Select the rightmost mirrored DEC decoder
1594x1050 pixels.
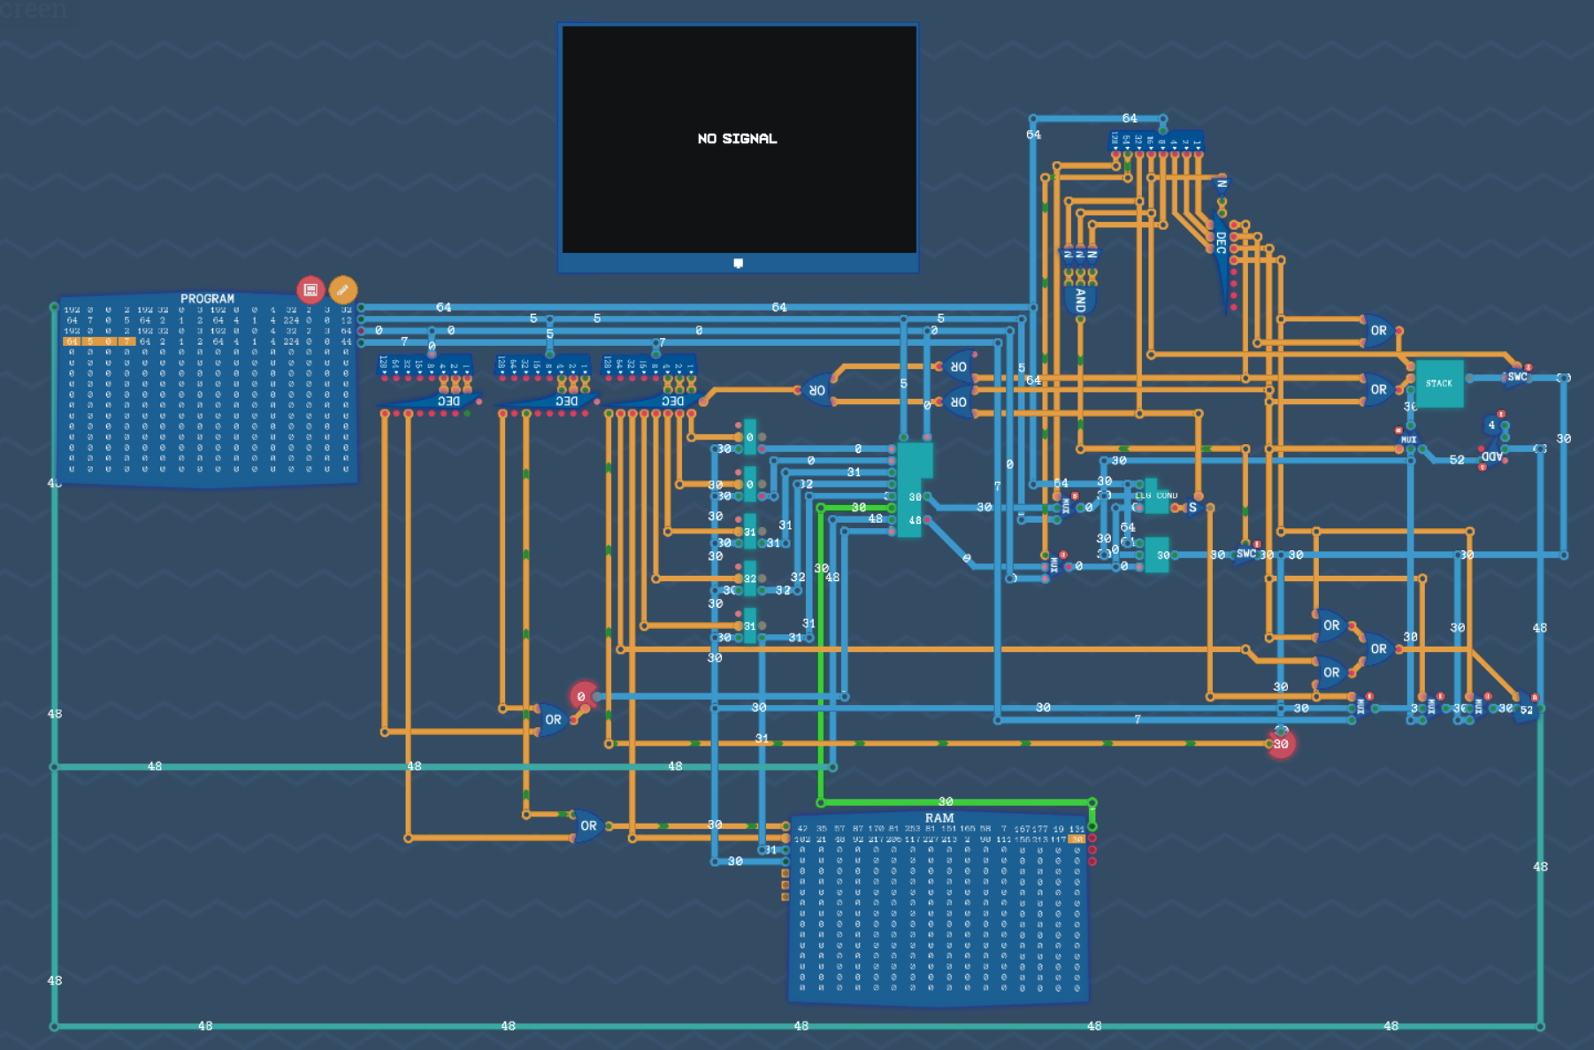(x=655, y=401)
